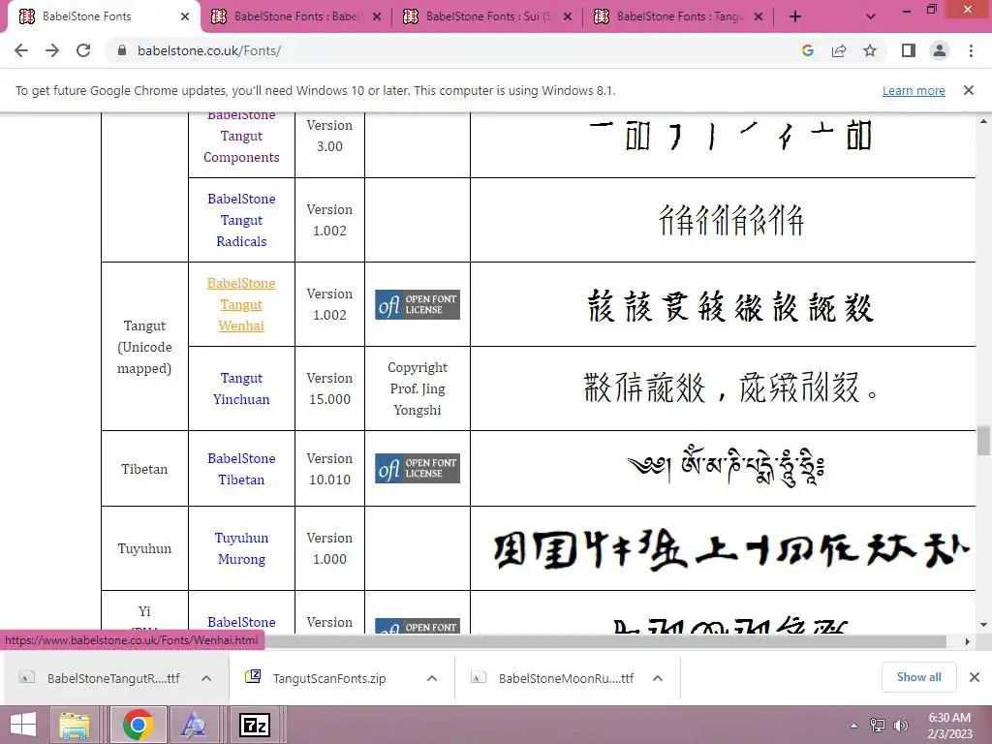The width and height of the screenshot is (992, 744).
Task: Open the Tuyuhun Murong font link
Action: 241,548
